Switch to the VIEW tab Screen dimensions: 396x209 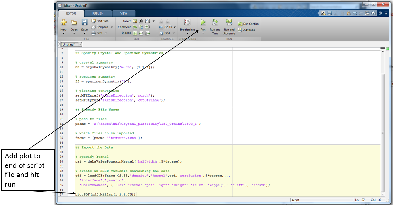pos(124,13)
